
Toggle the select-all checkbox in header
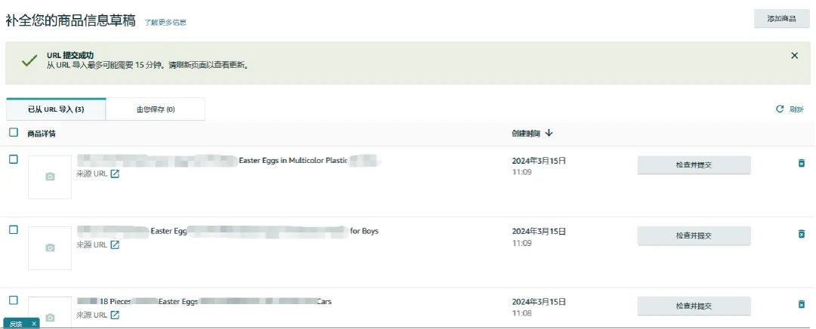[x=14, y=133]
